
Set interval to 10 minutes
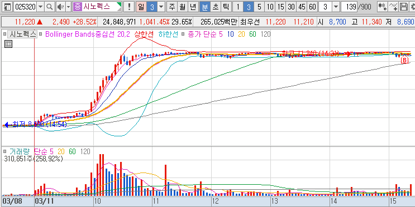pyautogui.click(x=270, y=7)
